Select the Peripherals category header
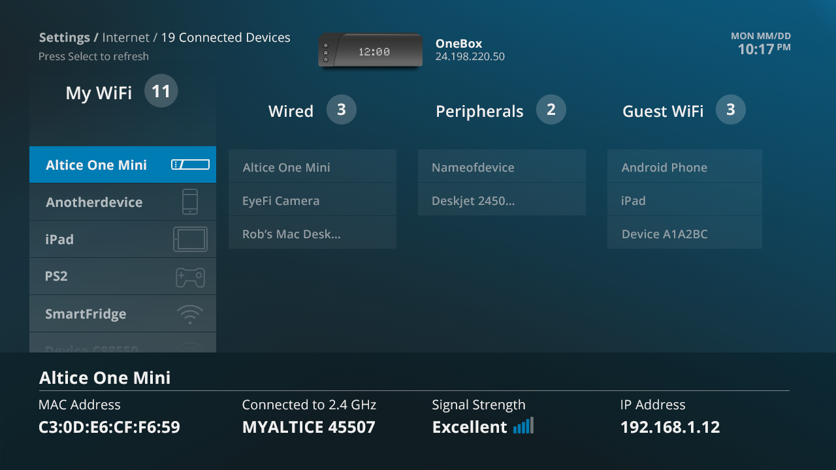This screenshot has height=470, width=836. (479, 112)
